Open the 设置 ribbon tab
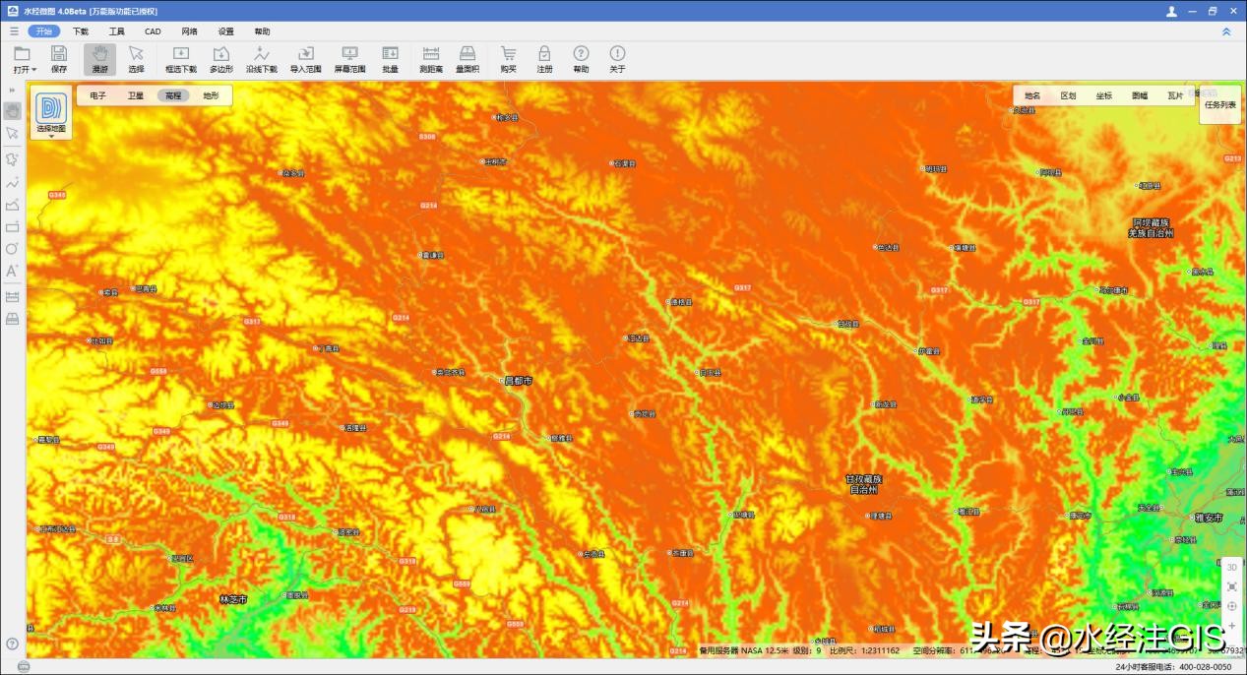The image size is (1247, 675). pyautogui.click(x=226, y=31)
